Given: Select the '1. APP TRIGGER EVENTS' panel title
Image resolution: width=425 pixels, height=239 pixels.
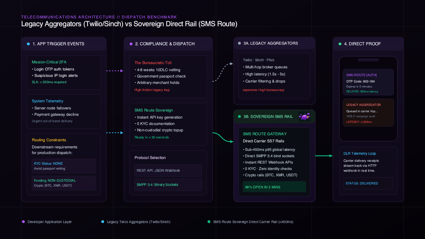Looking at the screenshot, I should [58, 44].
